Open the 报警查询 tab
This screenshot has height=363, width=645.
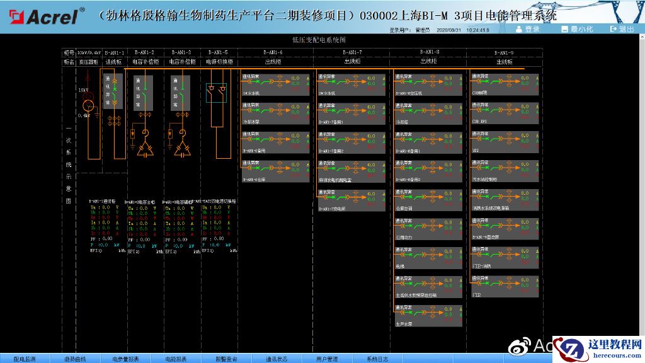pos(226,359)
